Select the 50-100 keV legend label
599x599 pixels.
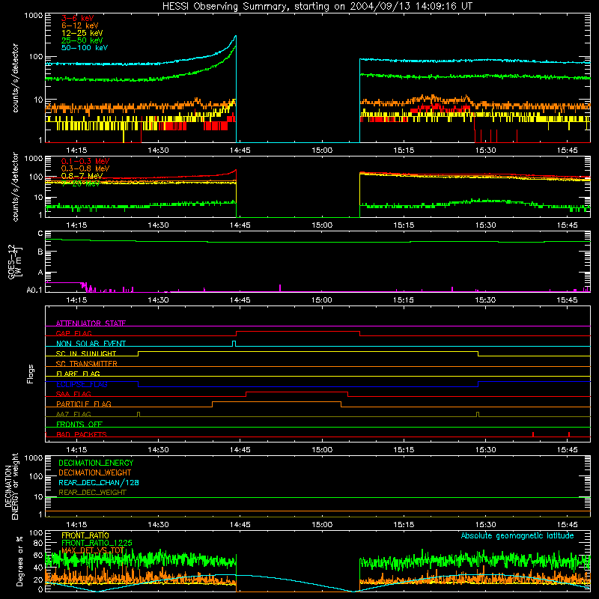tap(85, 48)
